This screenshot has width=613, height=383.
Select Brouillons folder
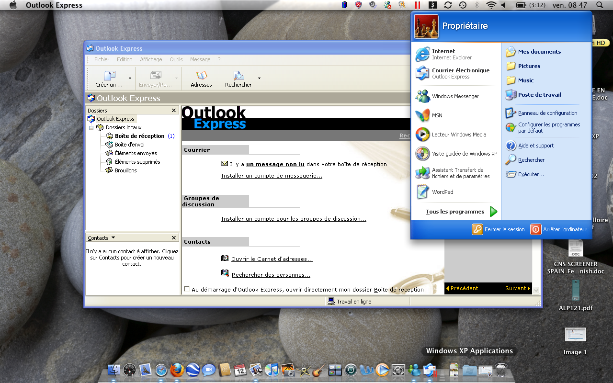[x=121, y=170]
